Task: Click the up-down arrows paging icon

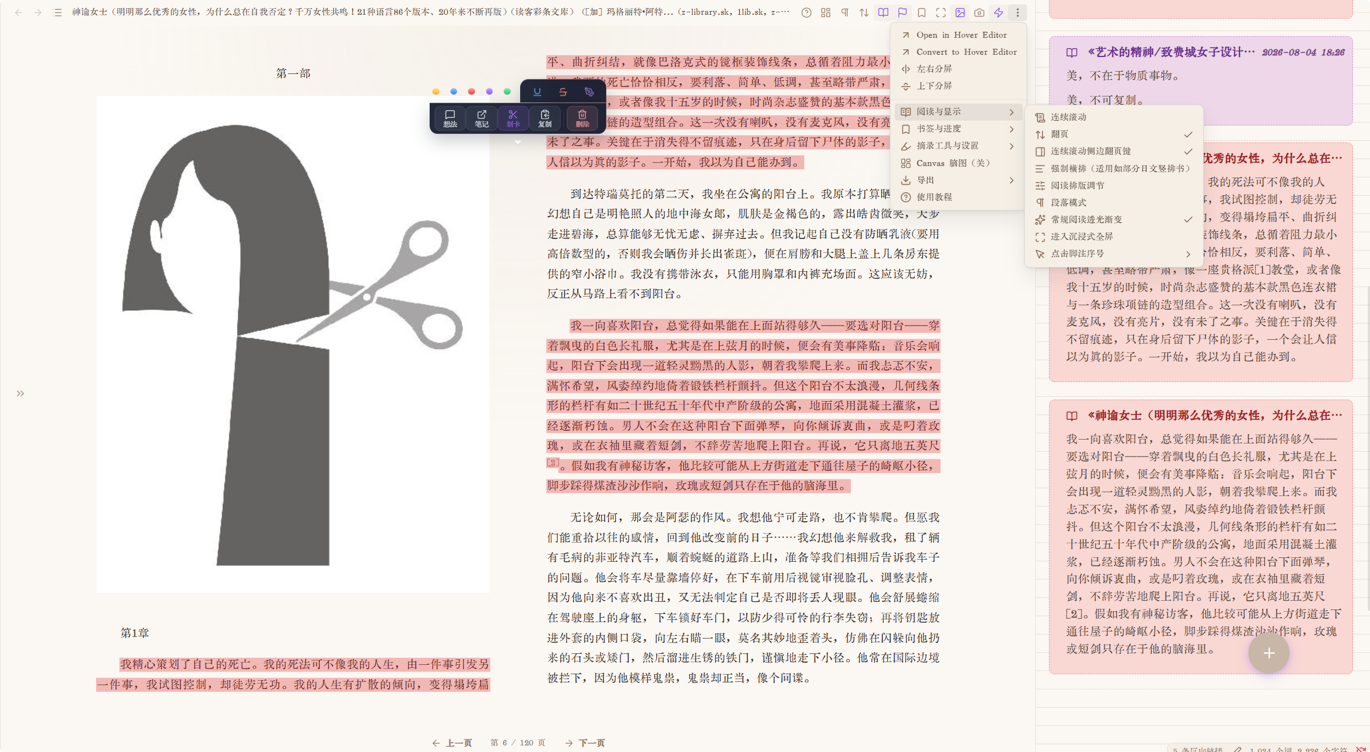Action: tap(864, 13)
